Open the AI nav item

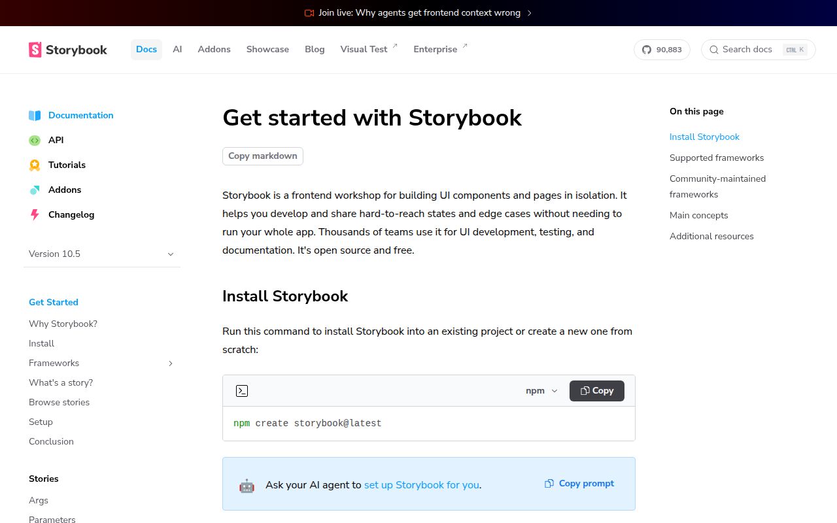tap(177, 50)
